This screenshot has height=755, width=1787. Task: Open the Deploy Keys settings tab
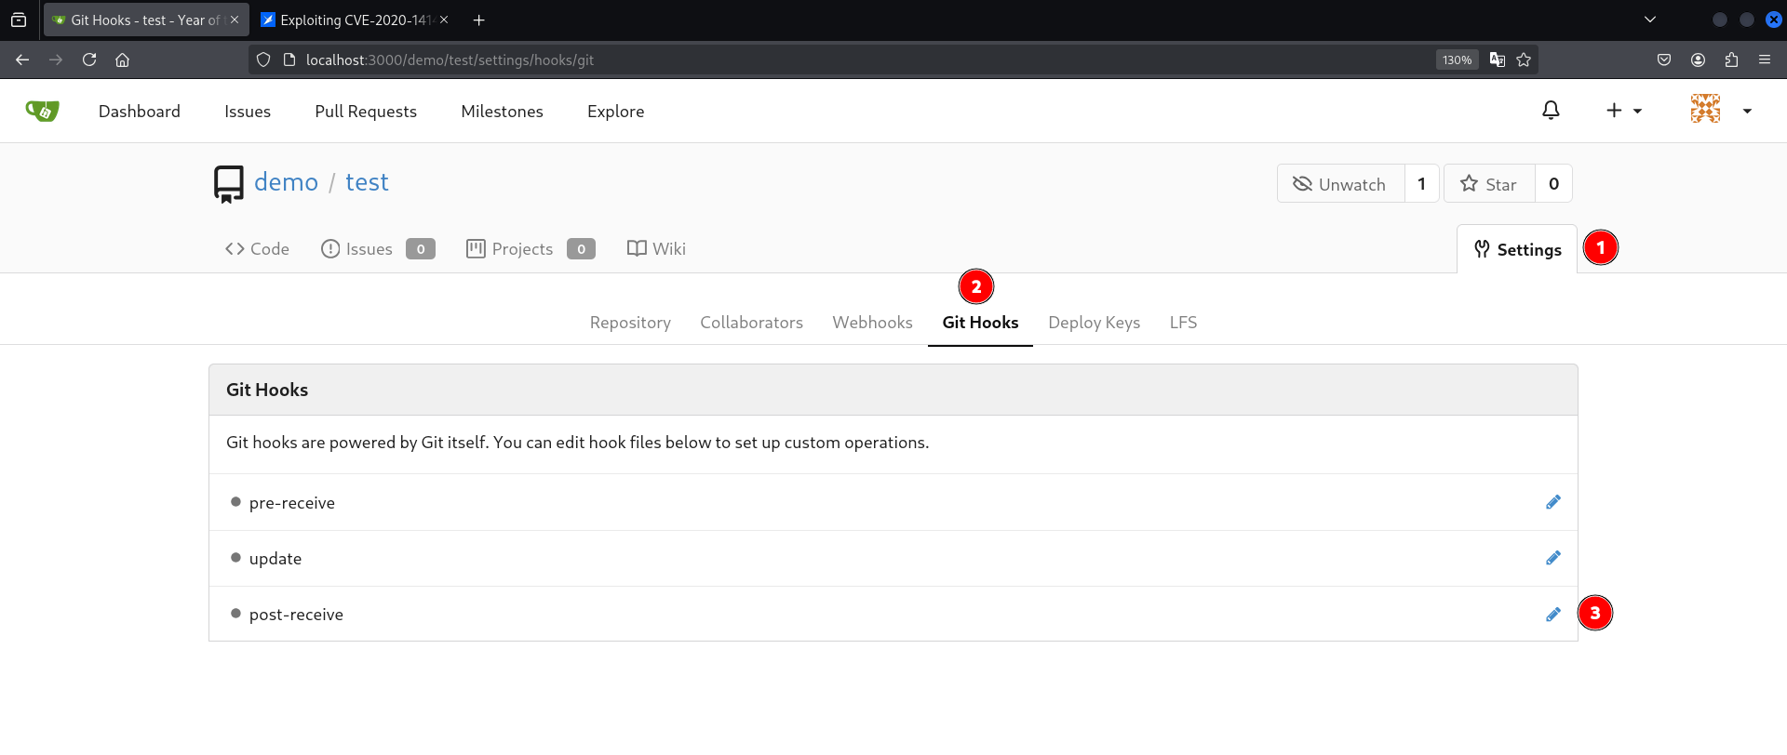(1094, 323)
